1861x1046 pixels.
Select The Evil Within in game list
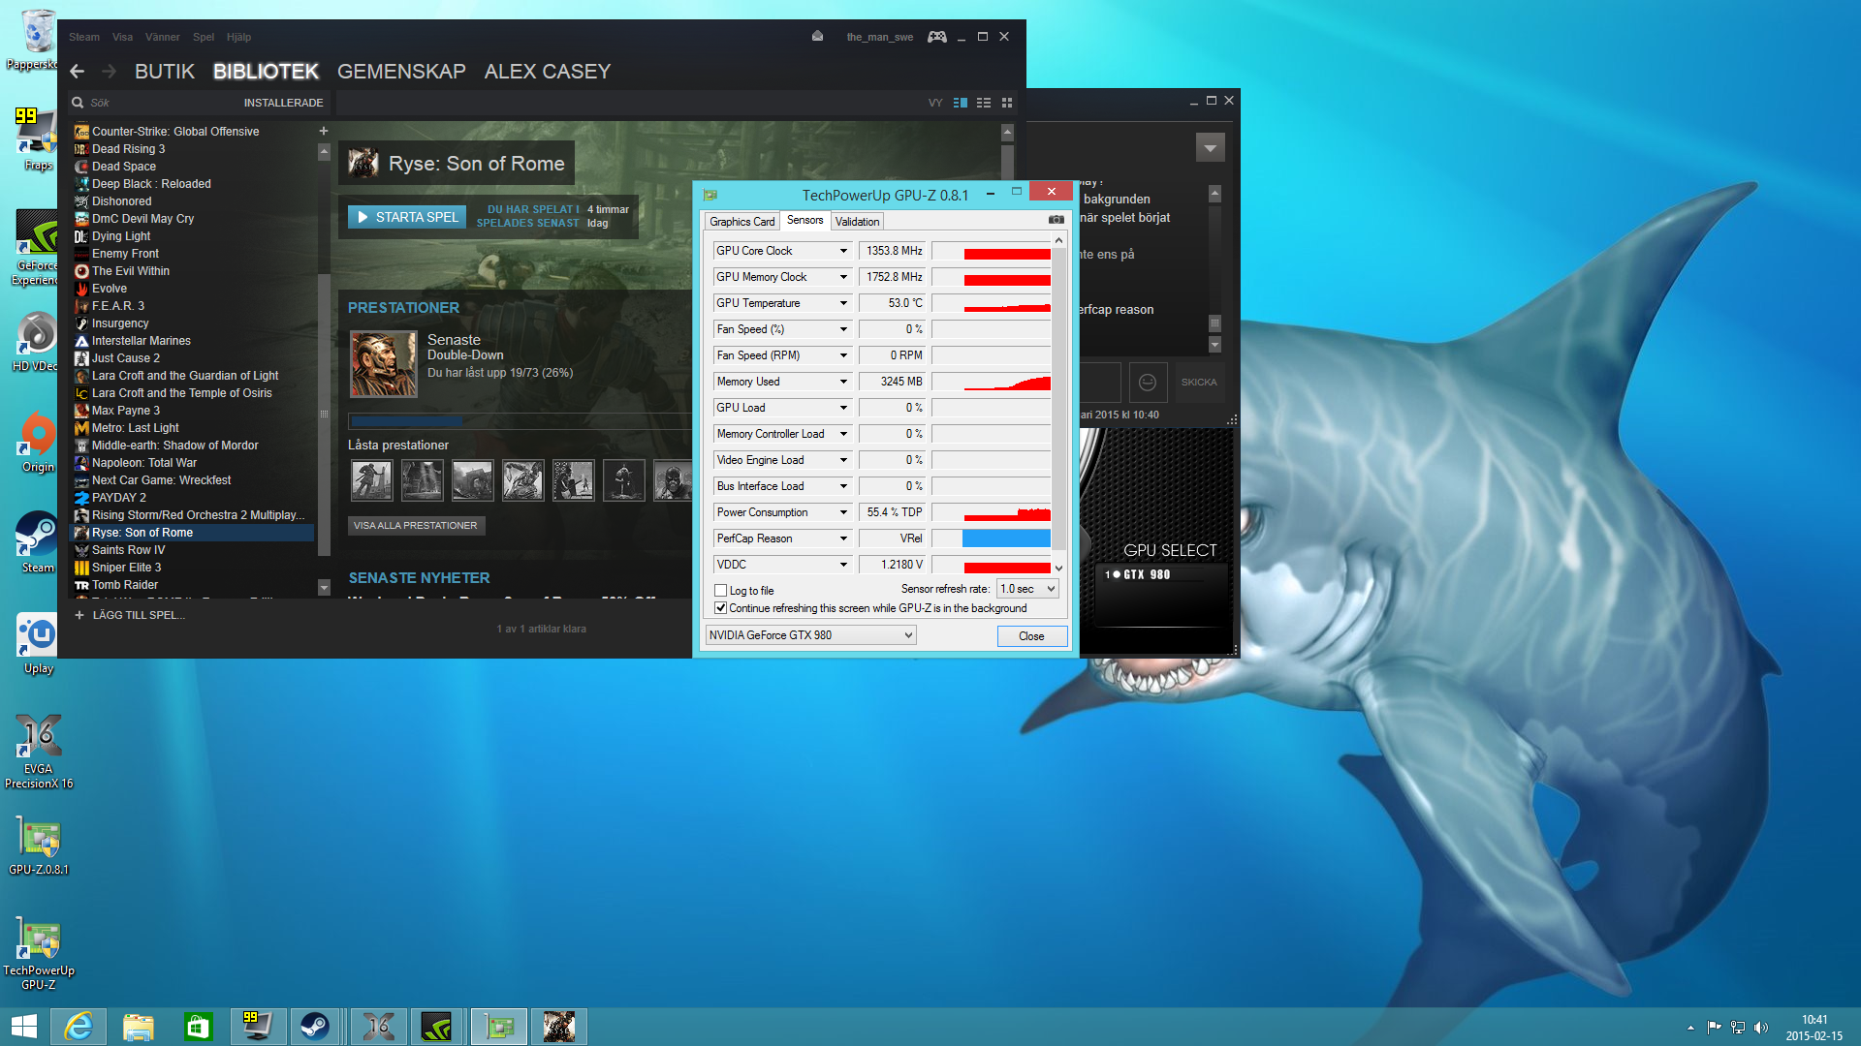131,271
